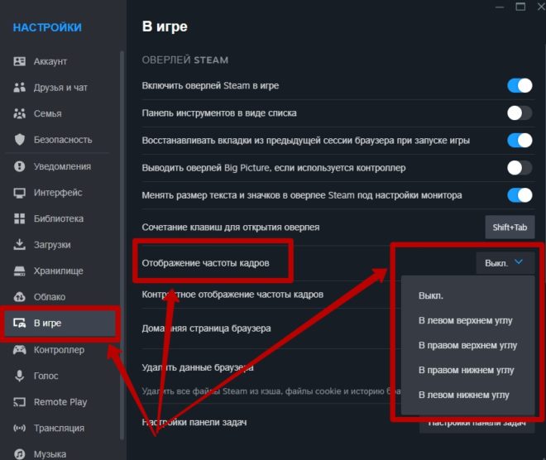Select the Контроллер settings section
Screen dimensions: 546x460
point(59,350)
